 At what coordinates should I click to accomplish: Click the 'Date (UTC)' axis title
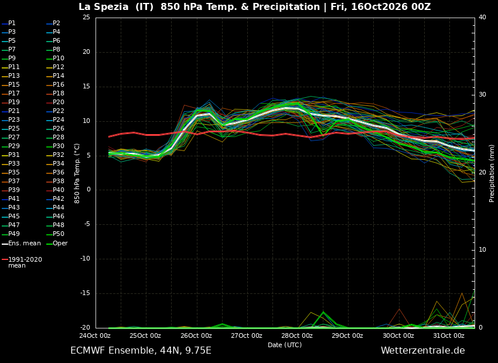(285, 345)
